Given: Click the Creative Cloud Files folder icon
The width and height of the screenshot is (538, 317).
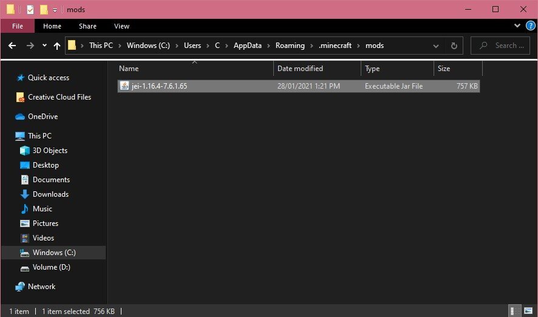Looking at the screenshot, I should pos(20,97).
